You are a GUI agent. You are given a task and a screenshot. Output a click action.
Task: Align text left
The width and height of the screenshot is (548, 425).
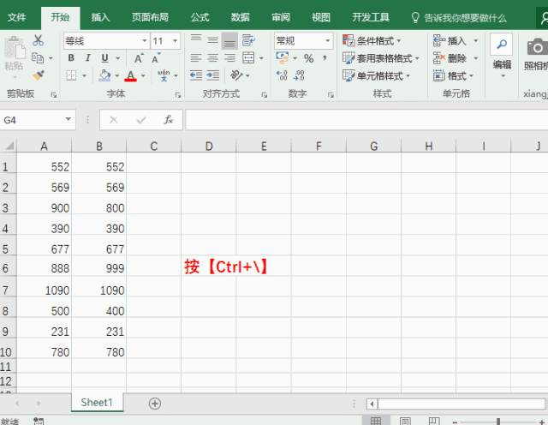click(x=196, y=57)
